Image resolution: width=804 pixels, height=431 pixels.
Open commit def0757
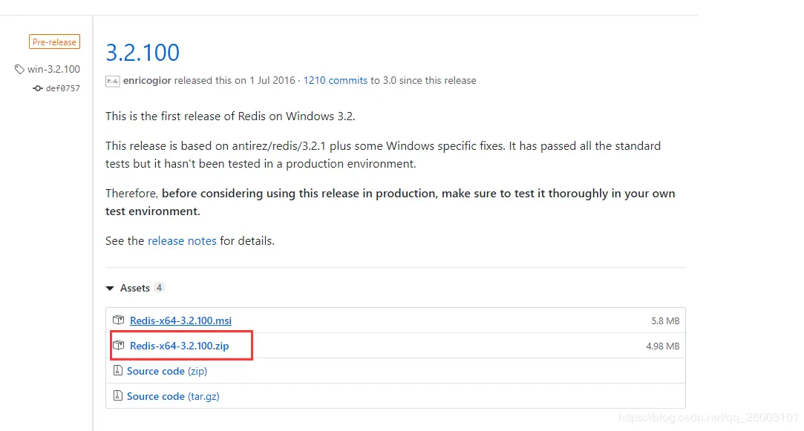coord(63,88)
